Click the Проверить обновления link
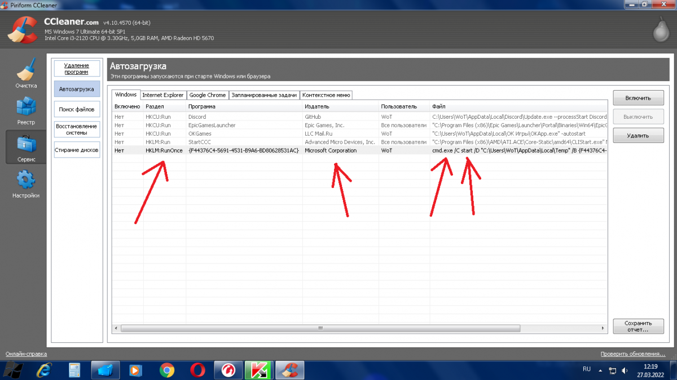 tap(632, 354)
